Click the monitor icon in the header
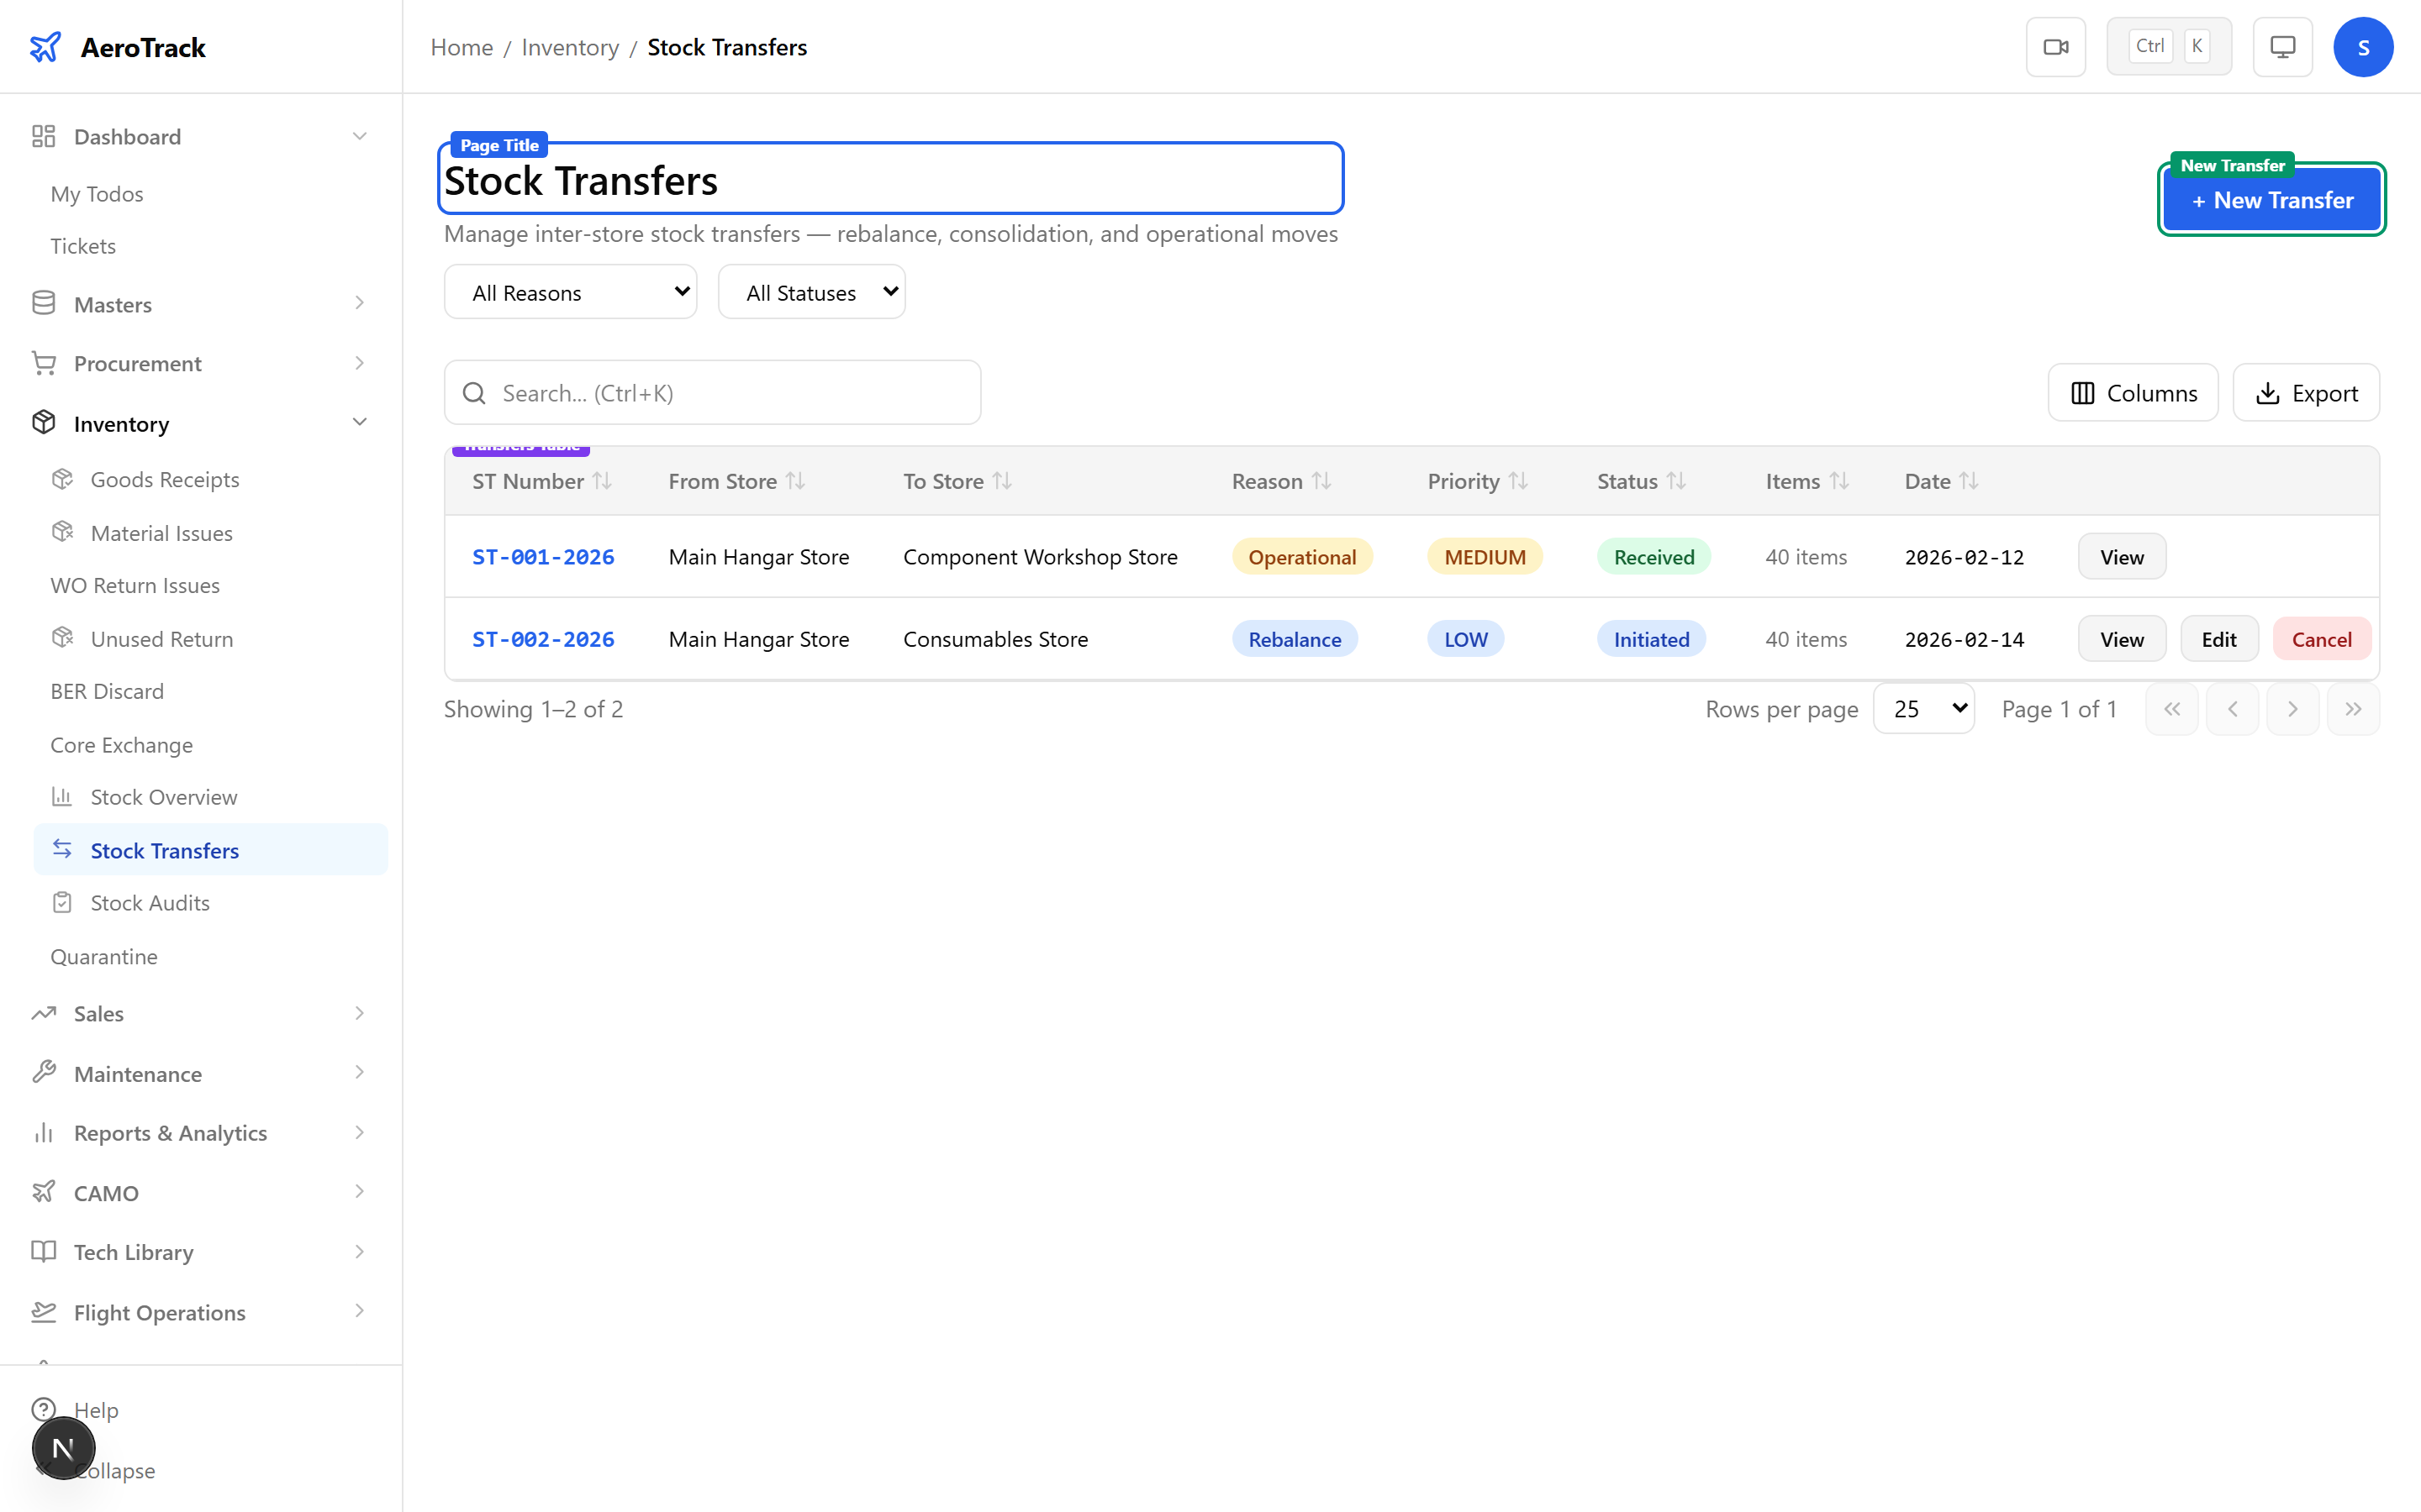Image resolution: width=2421 pixels, height=1512 pixels. (2281, 46)
